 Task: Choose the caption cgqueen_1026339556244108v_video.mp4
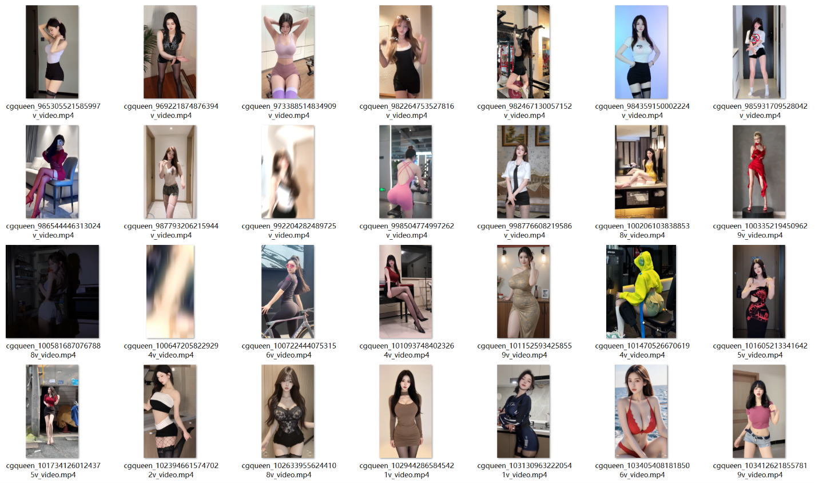point(289,470)
